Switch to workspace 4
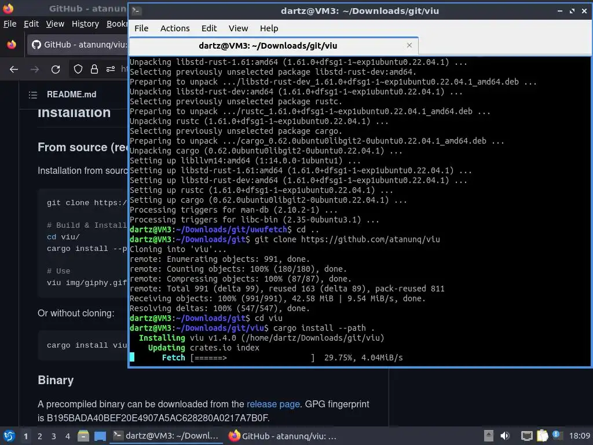Image resolution: width=593 pixels, height=445 pixels. 68,436
